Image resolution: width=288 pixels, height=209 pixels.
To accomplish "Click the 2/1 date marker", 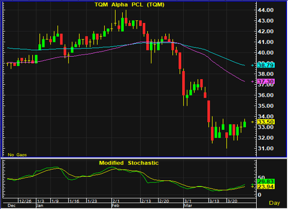I will pos(116,201).
